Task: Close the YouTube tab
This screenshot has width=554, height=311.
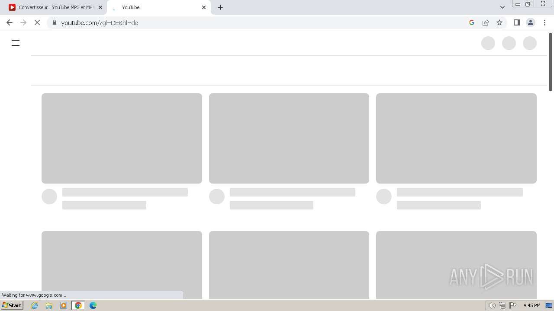Action: [204, 7]
